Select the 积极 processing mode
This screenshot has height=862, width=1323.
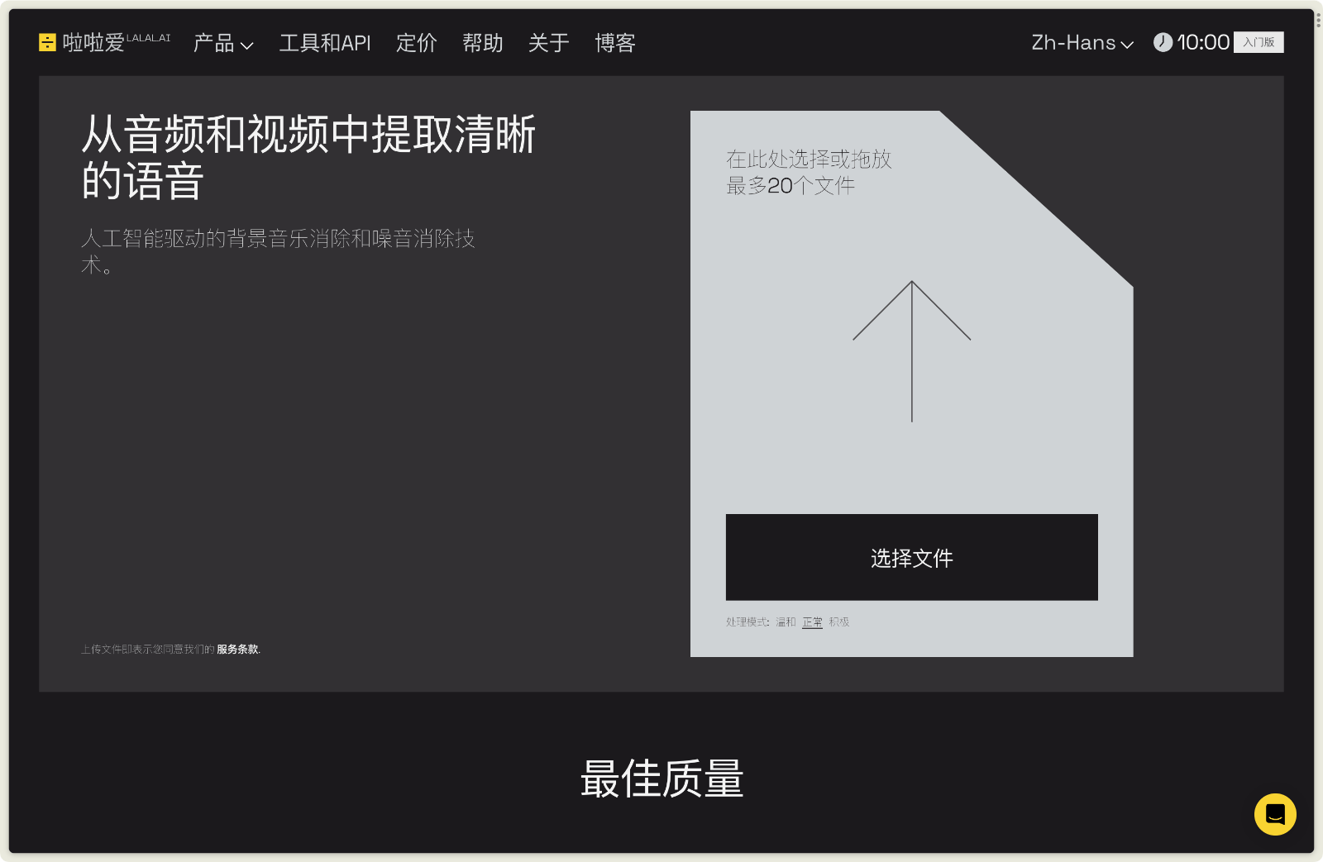[x=839, y=622]
